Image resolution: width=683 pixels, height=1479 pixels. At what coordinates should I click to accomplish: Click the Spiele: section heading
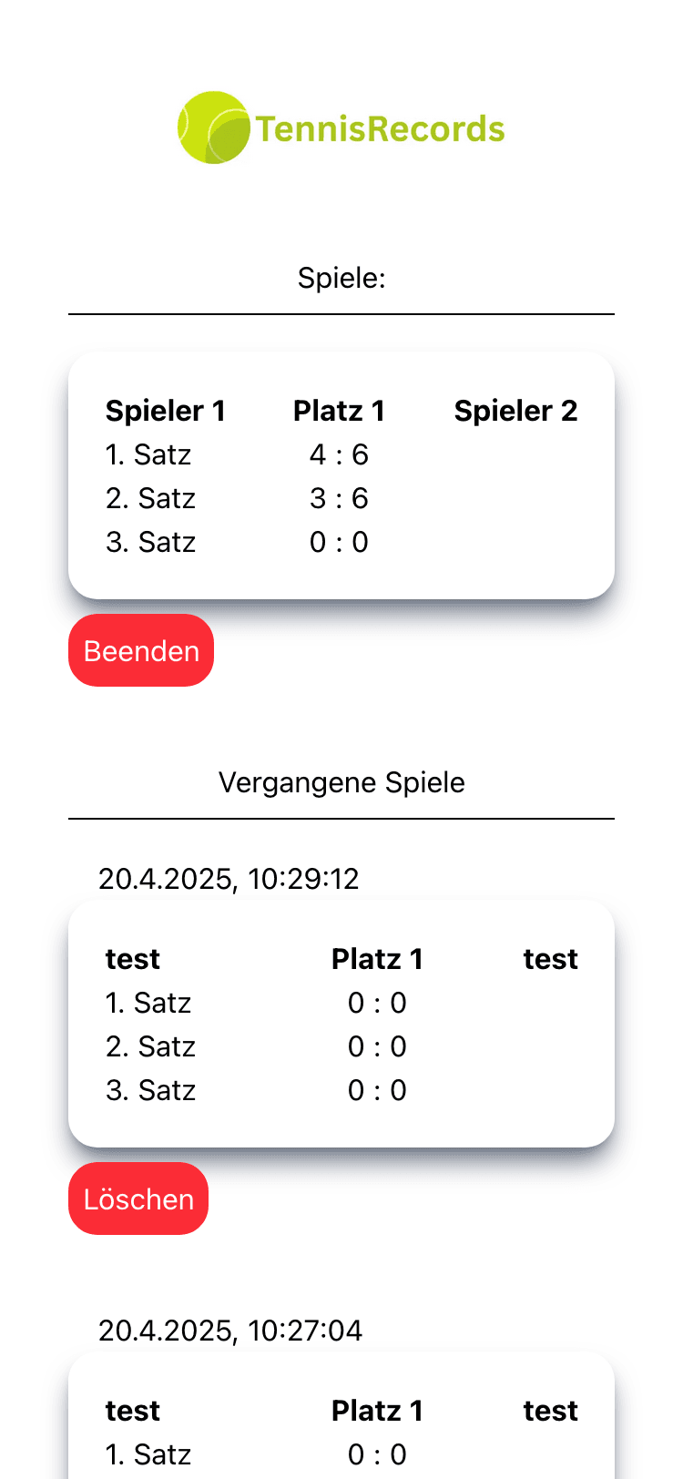click(341, 278)
